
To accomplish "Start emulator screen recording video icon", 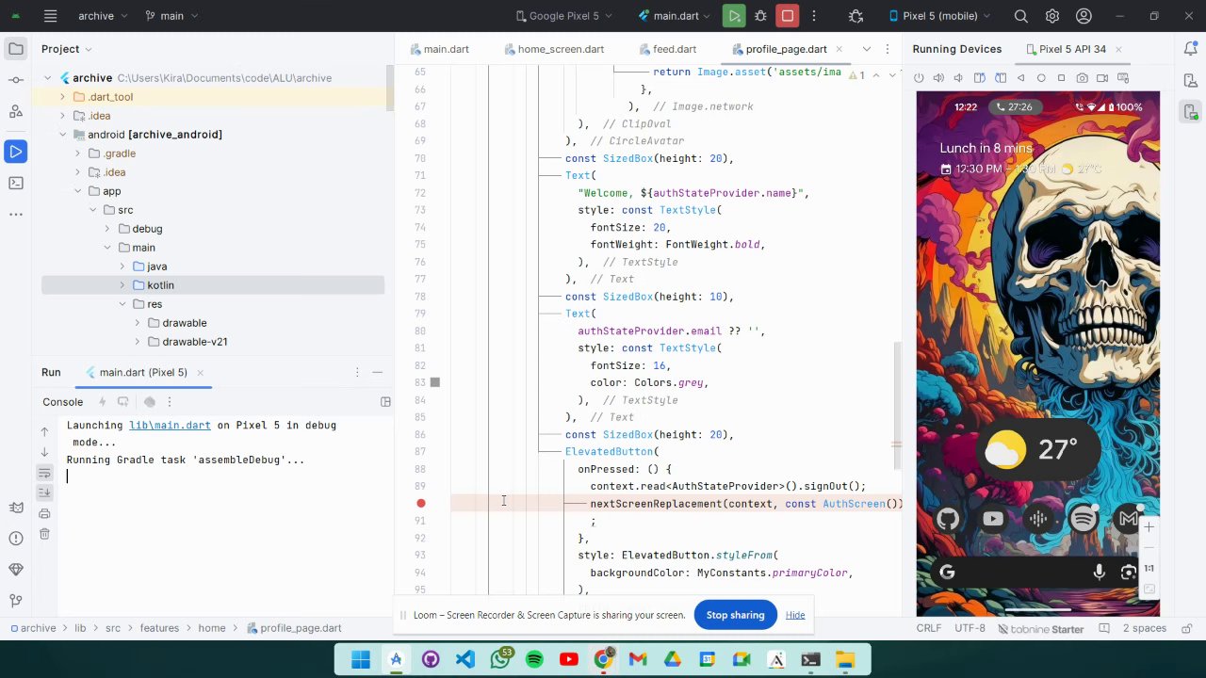I will [1103, 78].
